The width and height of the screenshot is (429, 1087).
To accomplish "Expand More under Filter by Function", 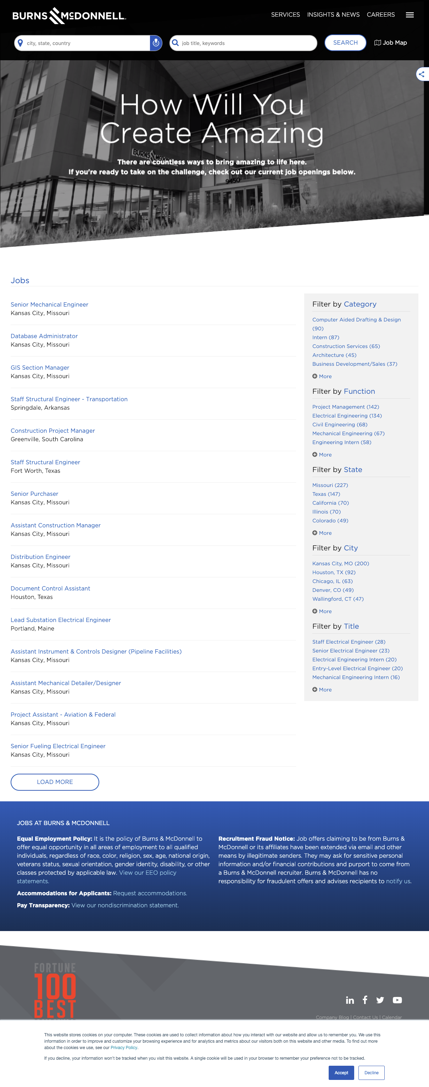I will [x=322, y=455].
